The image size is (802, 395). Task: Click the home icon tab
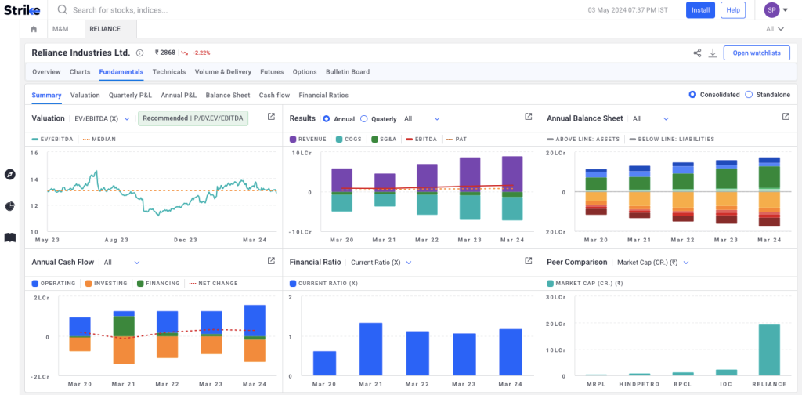click(x=34, y=29)
